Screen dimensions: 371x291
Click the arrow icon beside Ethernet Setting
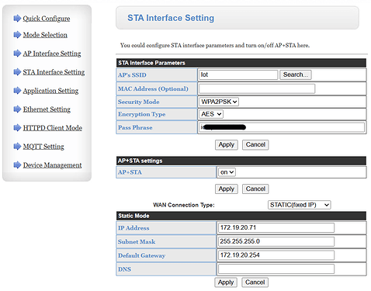tap(17, 109)
